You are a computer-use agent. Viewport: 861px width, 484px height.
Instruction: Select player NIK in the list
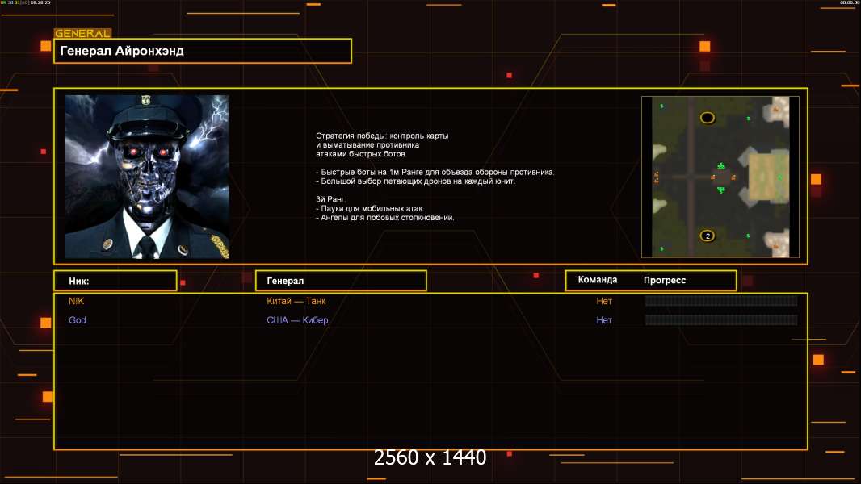76,301
